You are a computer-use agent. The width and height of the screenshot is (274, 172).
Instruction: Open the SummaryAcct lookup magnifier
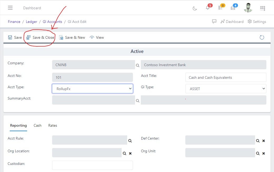[138, 101]
